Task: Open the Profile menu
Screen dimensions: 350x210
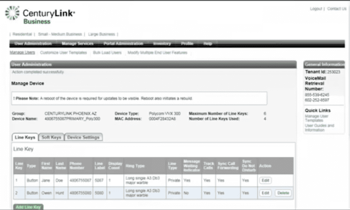Action: tap(187, 44)
